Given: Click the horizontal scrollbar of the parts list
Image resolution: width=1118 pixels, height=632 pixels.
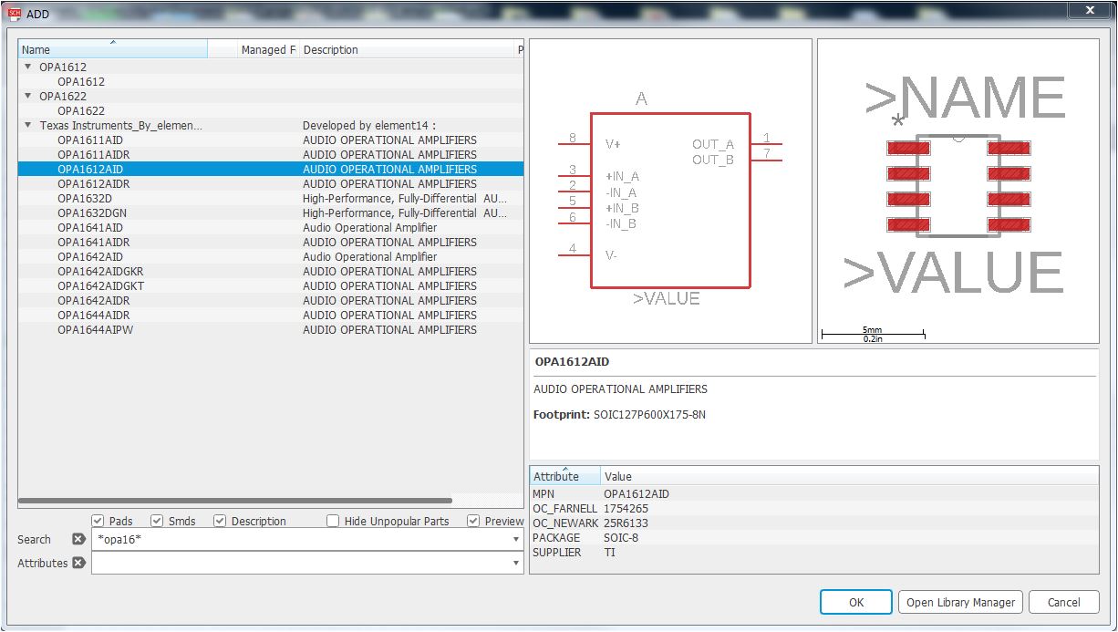Looking at the screenshot, I should 235,501.
